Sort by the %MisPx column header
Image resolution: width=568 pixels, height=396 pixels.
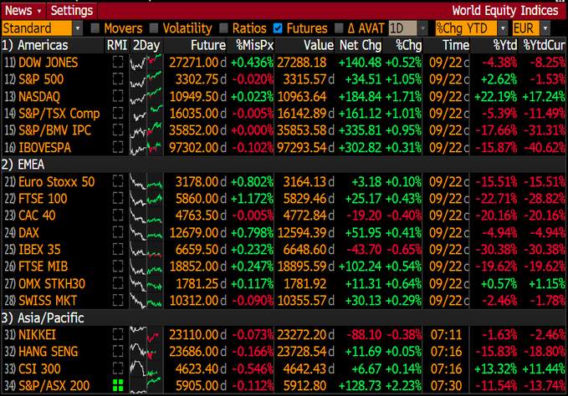254,45
